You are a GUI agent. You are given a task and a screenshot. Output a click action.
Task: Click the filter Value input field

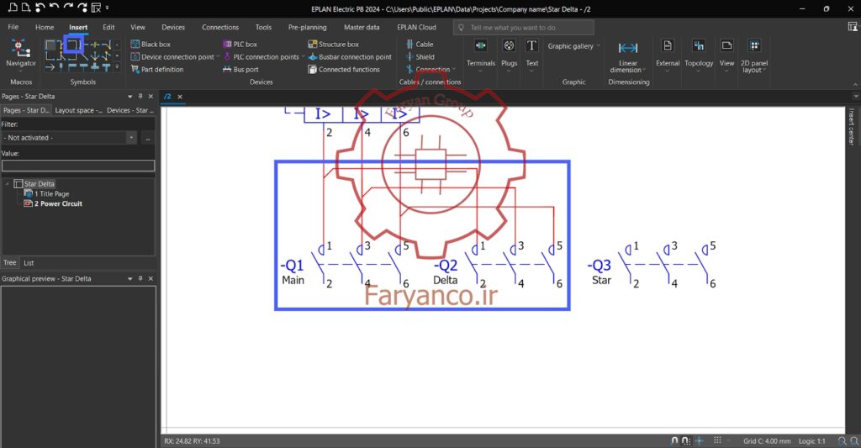(x=78, y=166)
